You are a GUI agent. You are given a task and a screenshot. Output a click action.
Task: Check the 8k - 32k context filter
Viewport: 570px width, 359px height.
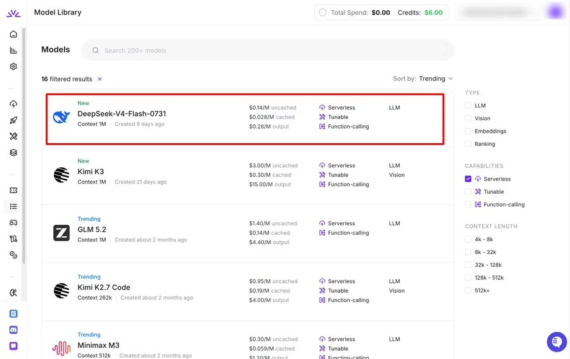coord(468,252)
